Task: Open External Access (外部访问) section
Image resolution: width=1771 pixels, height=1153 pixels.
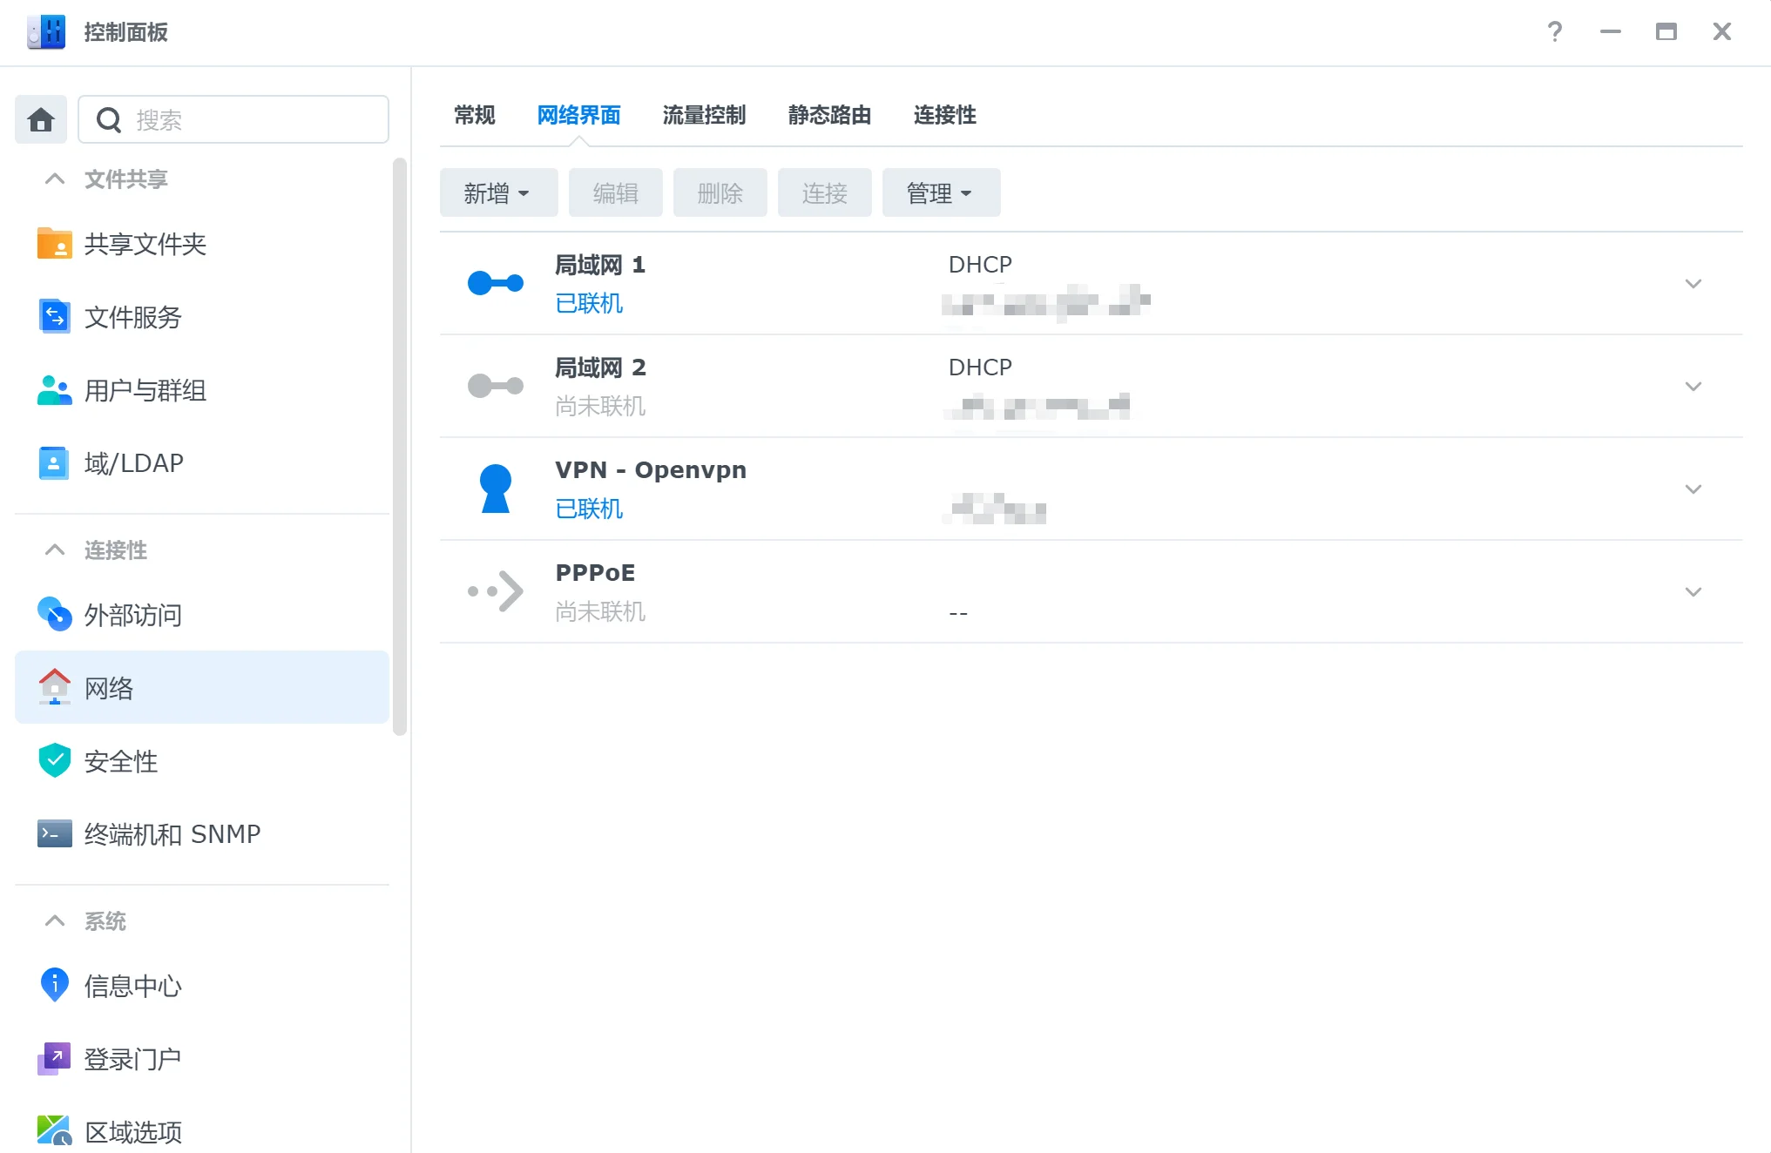Action: click(x=132, y=616)
